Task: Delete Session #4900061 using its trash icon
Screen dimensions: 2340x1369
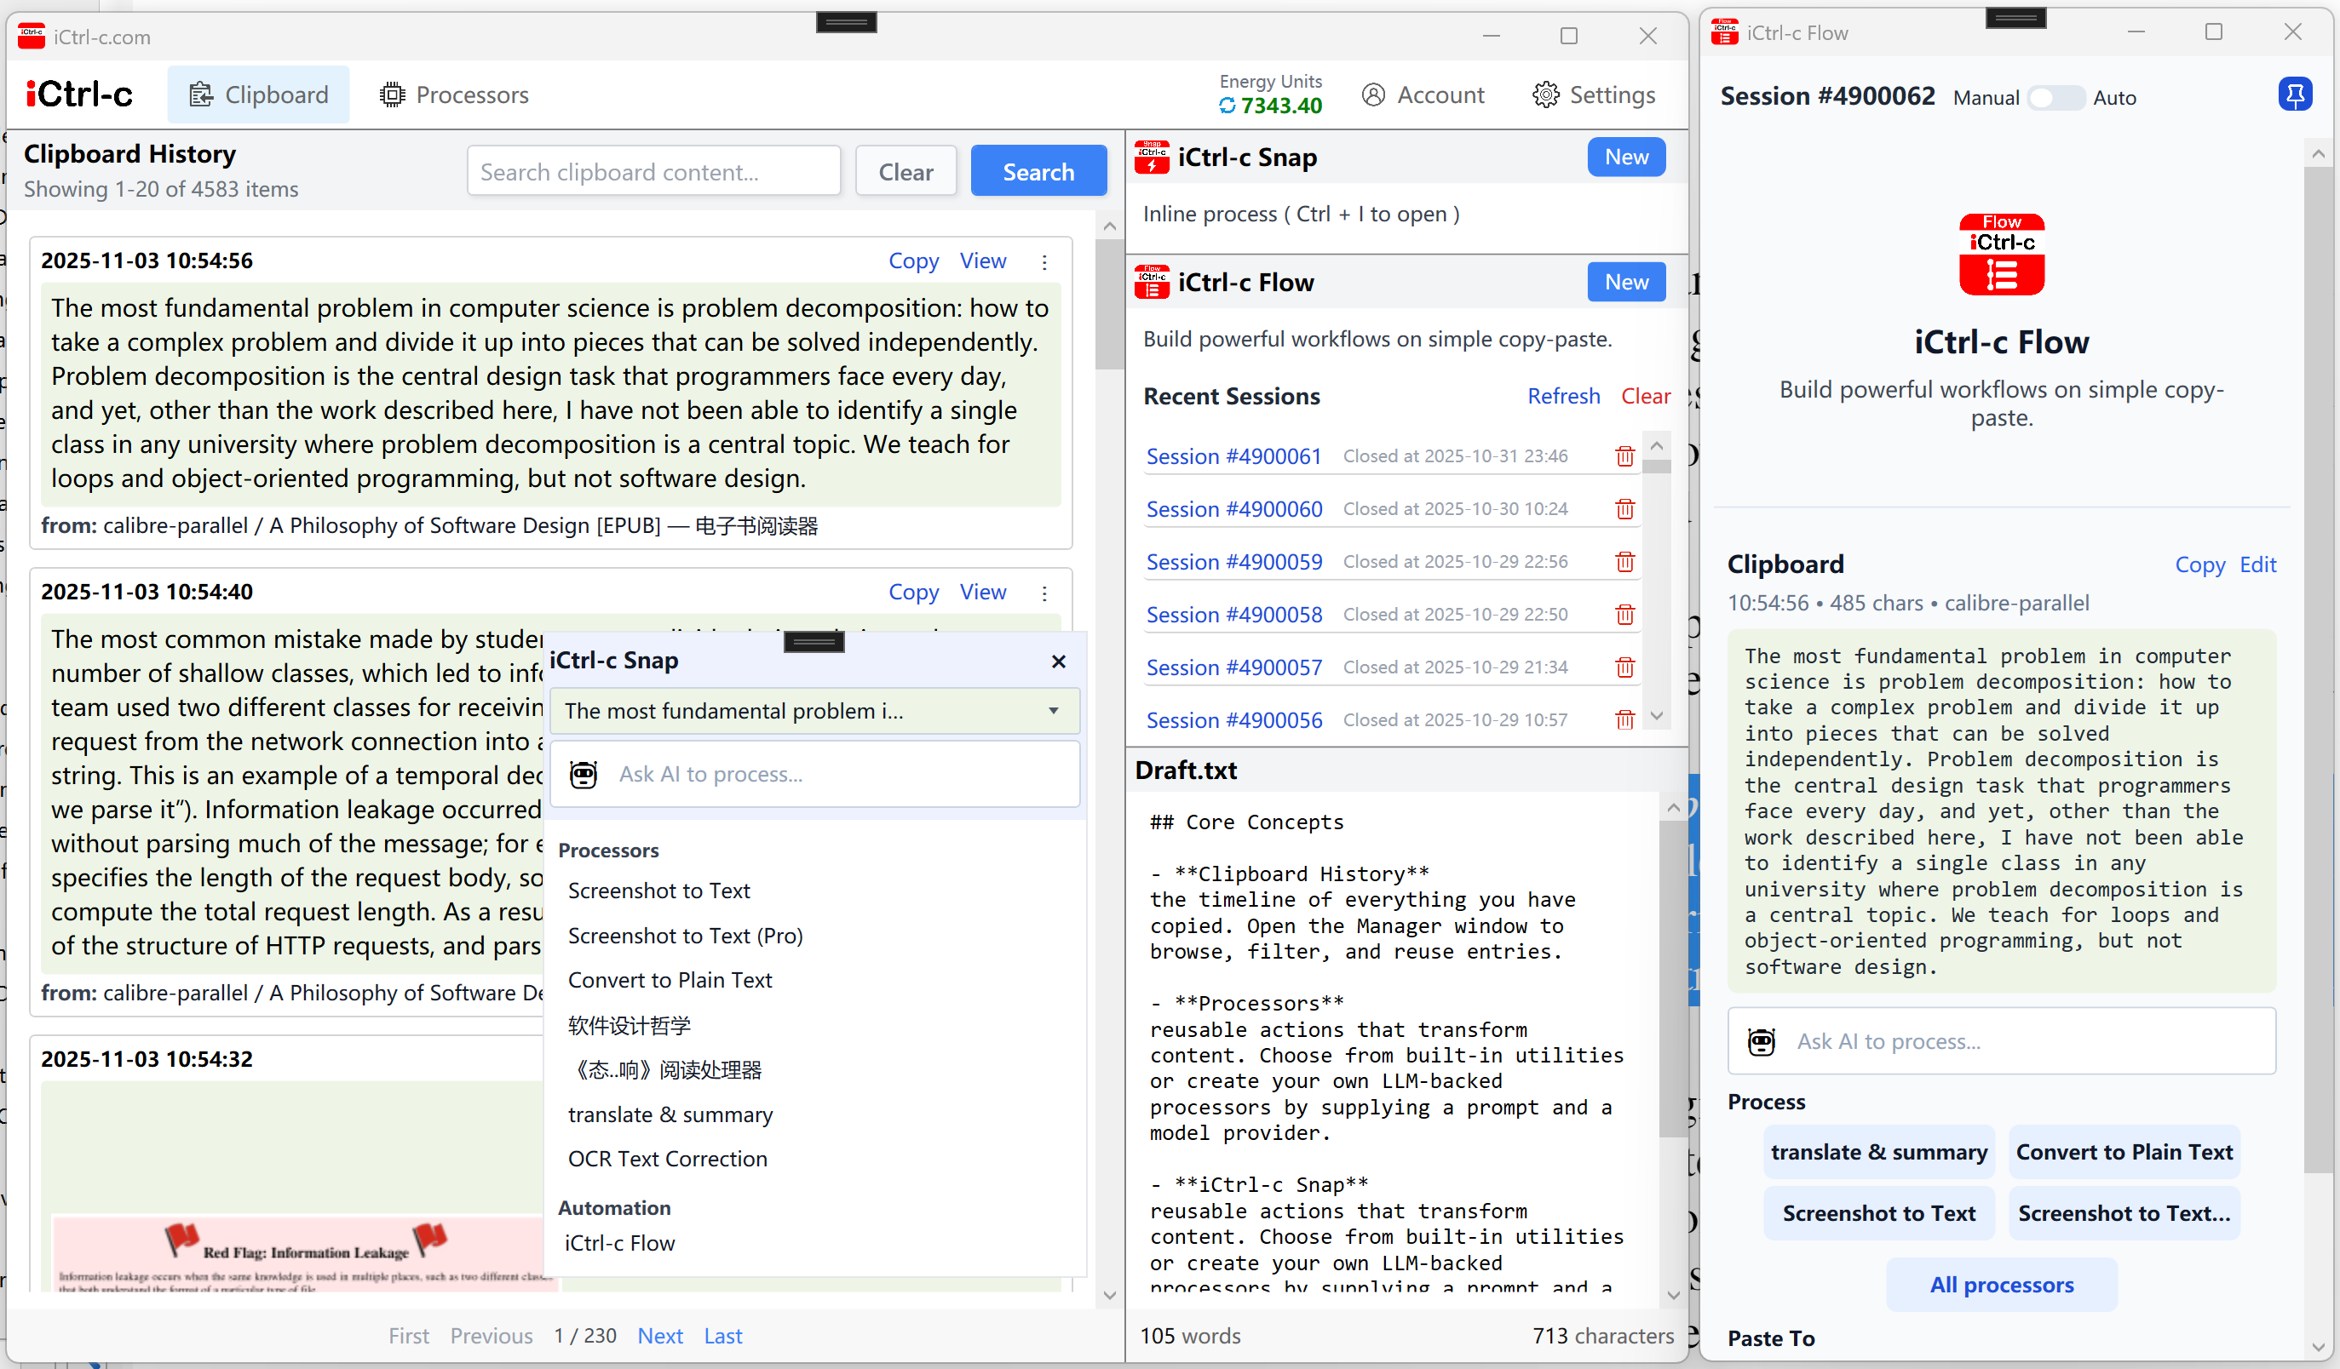Action: (x=1625, y=455)
